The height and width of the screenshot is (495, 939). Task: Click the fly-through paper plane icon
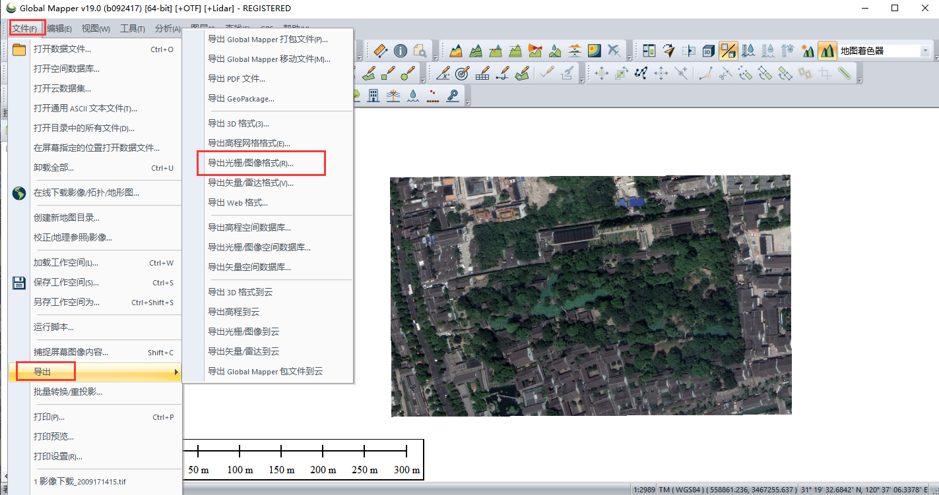(x=669, y=51)
